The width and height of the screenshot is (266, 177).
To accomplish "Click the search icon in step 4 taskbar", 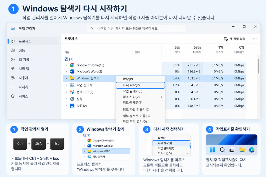I will [x=222, y=150].
